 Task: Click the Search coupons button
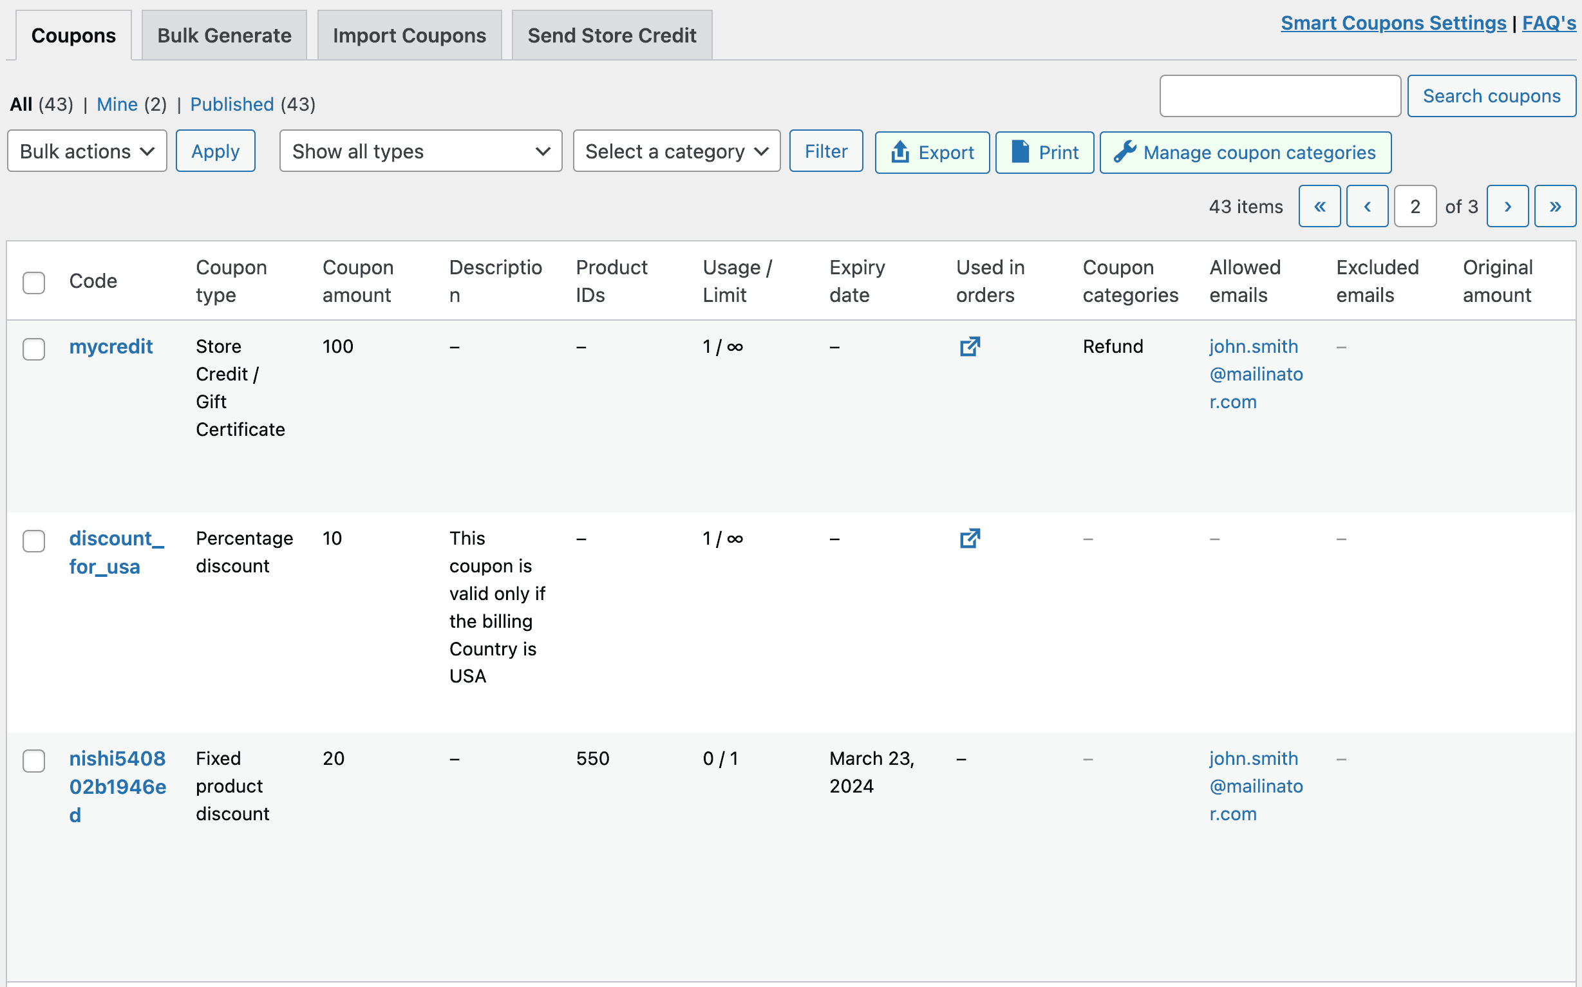[x=1492, y=95]
